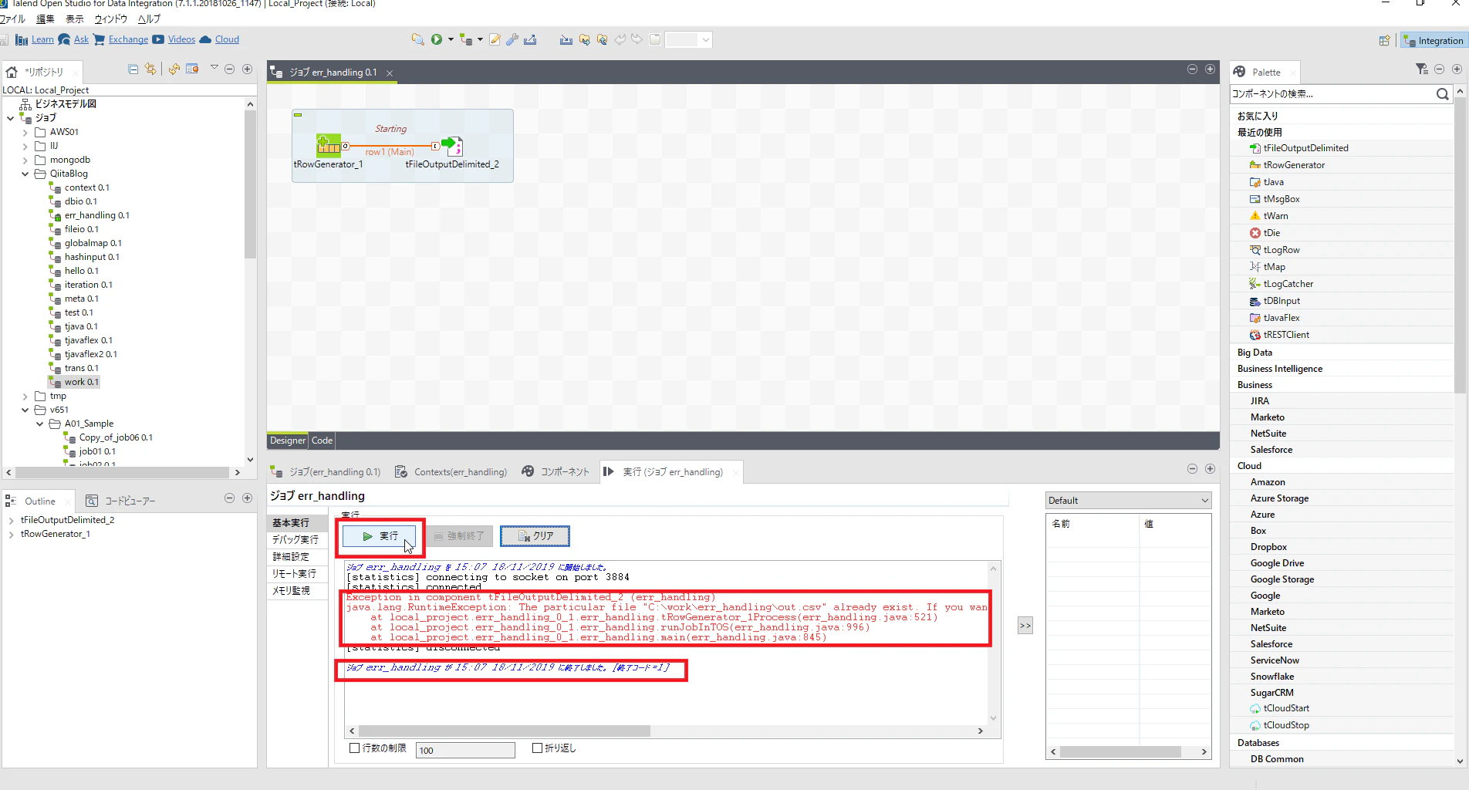
Task: Select the Outline tab
Action: coord(39,501)
